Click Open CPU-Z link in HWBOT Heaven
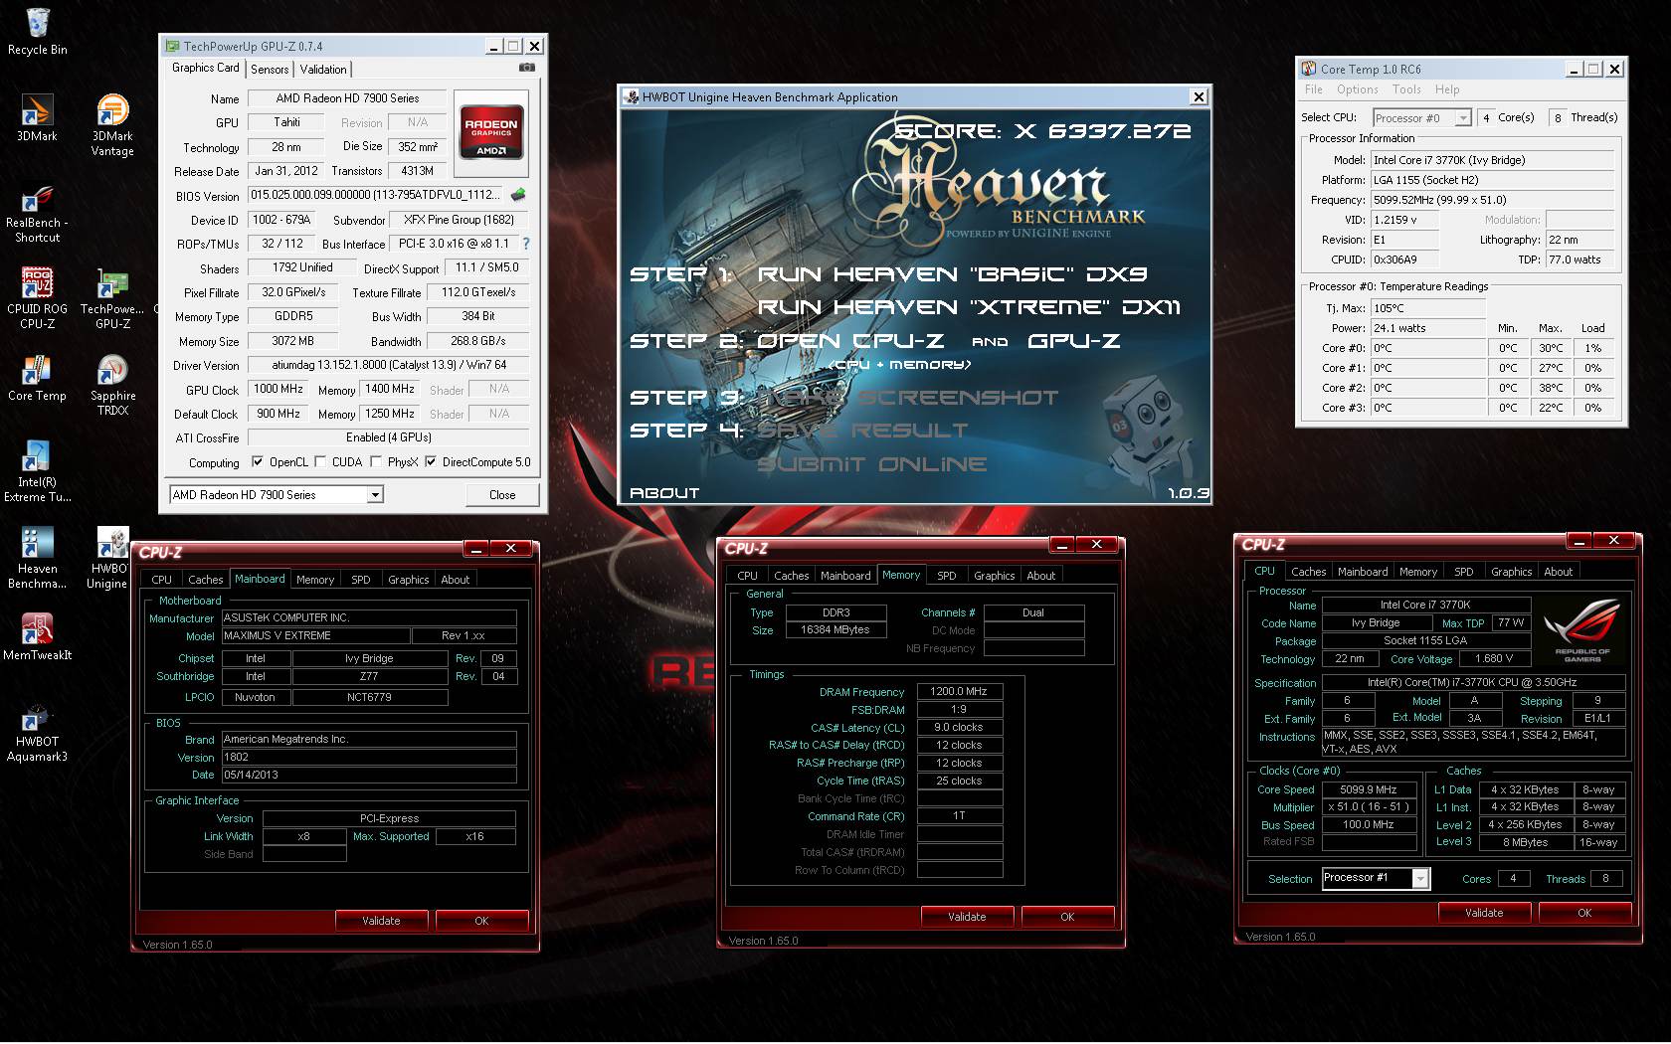Screen dimensions: 1671x1044 [851, 341]
